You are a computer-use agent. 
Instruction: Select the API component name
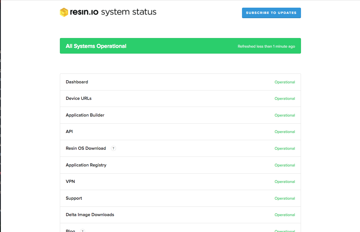tap(69, 132)
